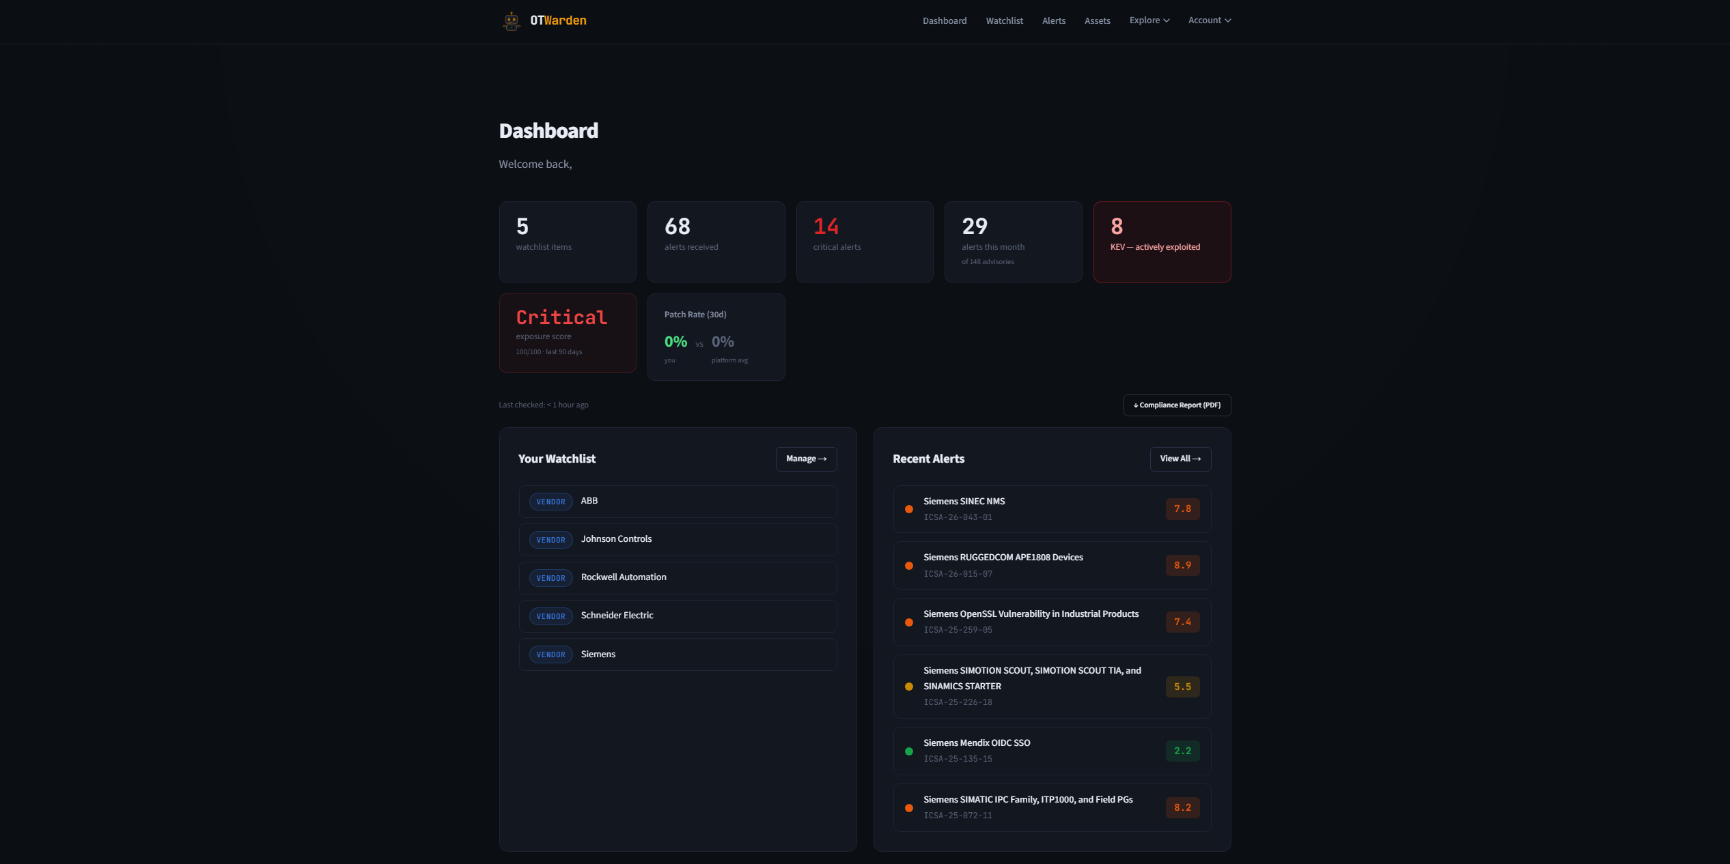1730x864 pixels.
Task: Select the ABB watchlist row
Action: click(678, 502)
